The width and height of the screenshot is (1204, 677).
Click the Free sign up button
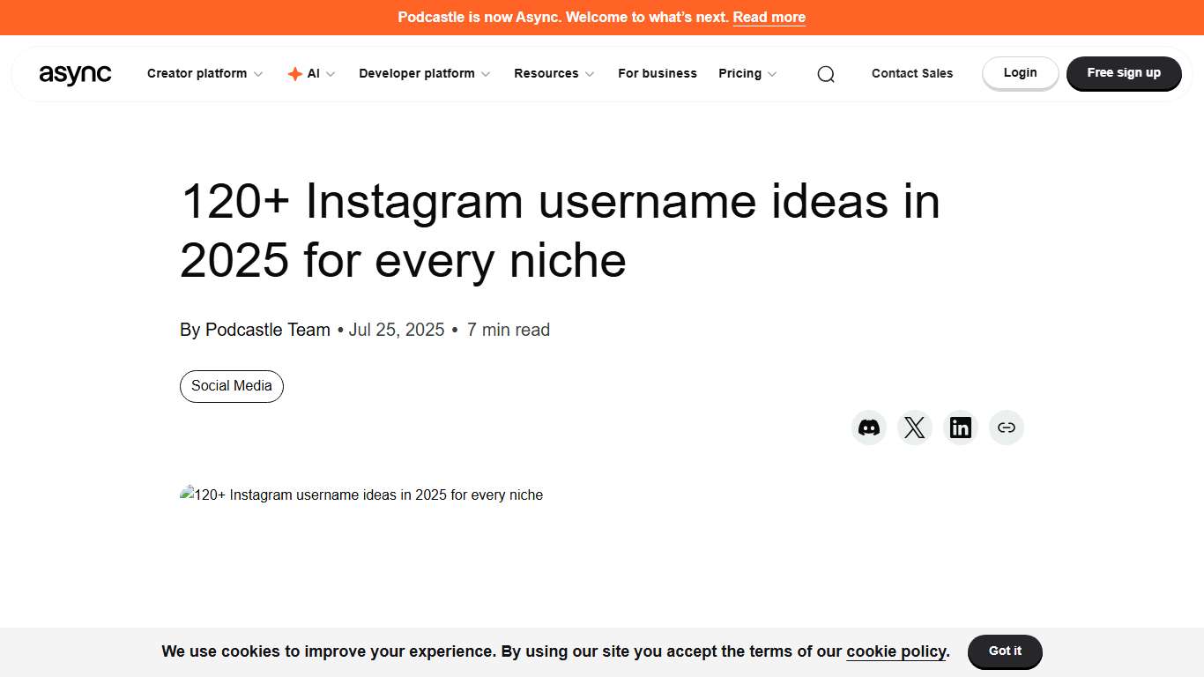point(1124,74)
